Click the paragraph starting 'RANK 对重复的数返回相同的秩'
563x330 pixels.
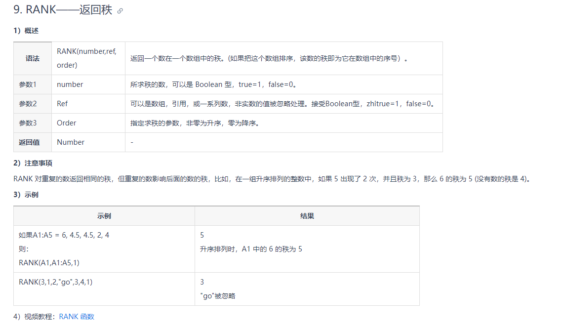(272, 179)
